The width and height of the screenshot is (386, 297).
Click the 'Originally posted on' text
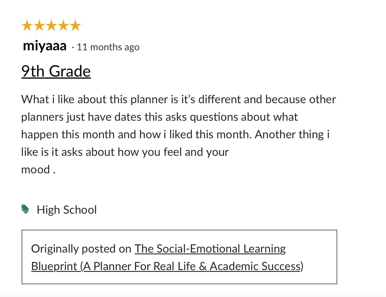coord(81,249)
